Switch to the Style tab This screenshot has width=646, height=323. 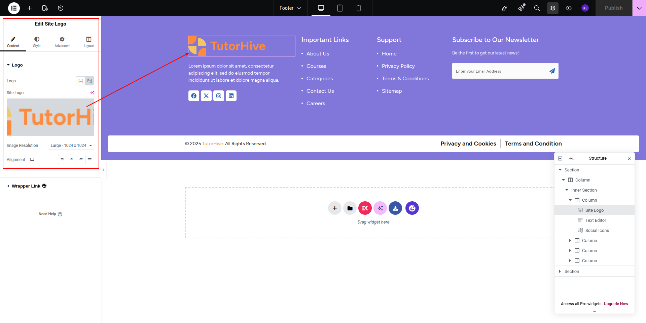click(37, 42)
